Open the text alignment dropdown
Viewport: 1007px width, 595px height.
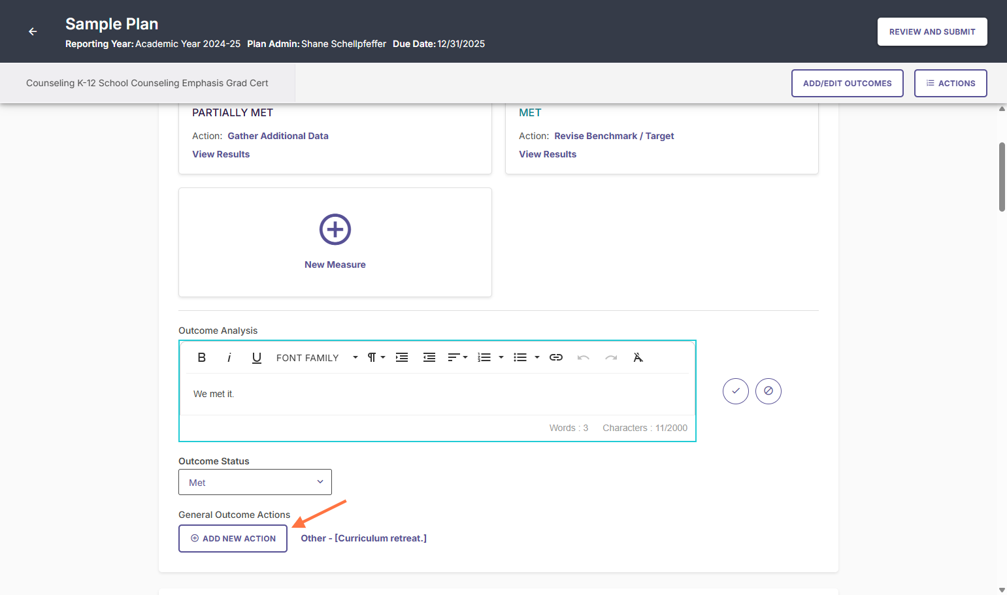click(x=457, y=357)
